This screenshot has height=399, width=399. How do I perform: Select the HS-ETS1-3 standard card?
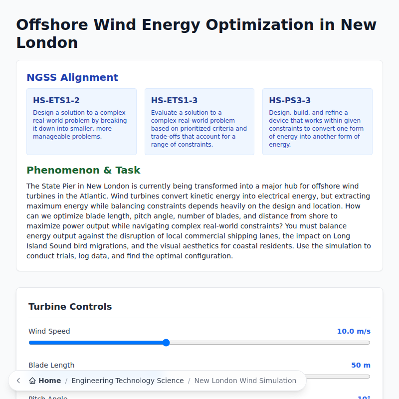[199, 121]
